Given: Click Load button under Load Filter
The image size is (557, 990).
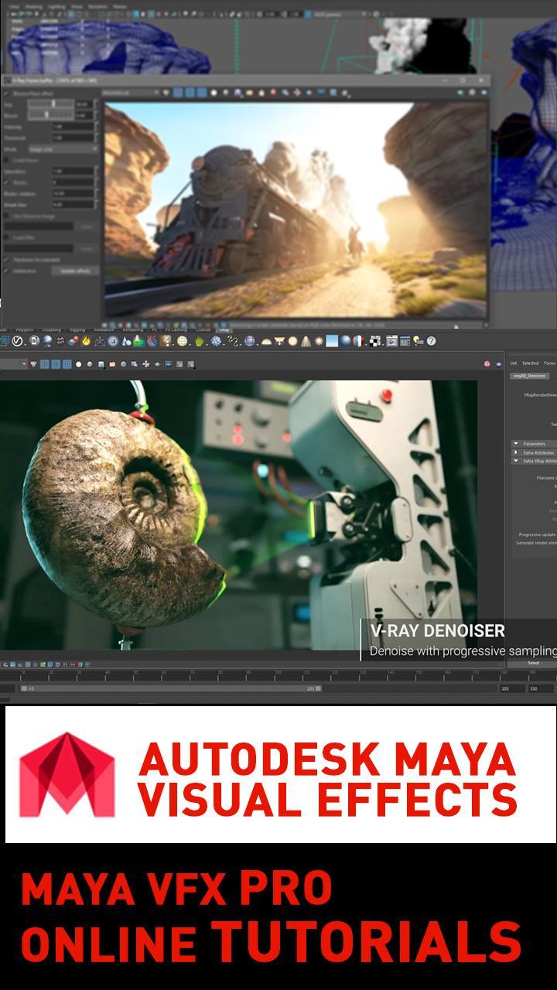Looking at the screenshot, I should pos(87,249).
